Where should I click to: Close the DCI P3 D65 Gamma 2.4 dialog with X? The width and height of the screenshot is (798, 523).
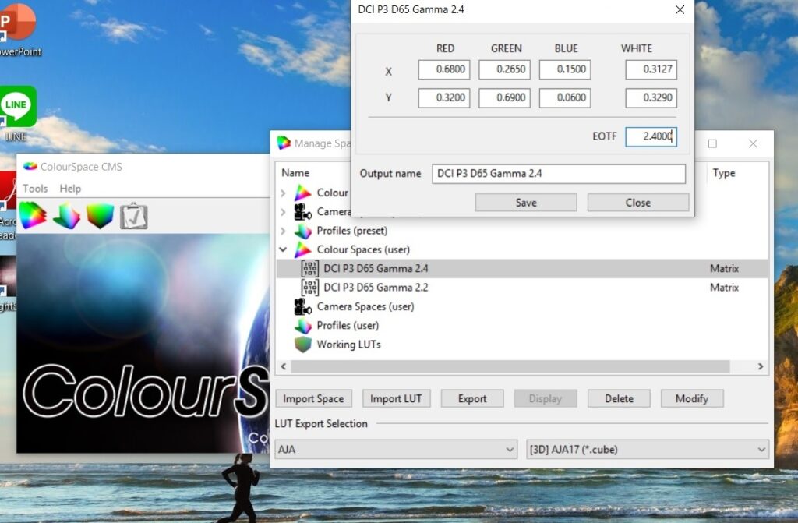click(x=680, y=9)
